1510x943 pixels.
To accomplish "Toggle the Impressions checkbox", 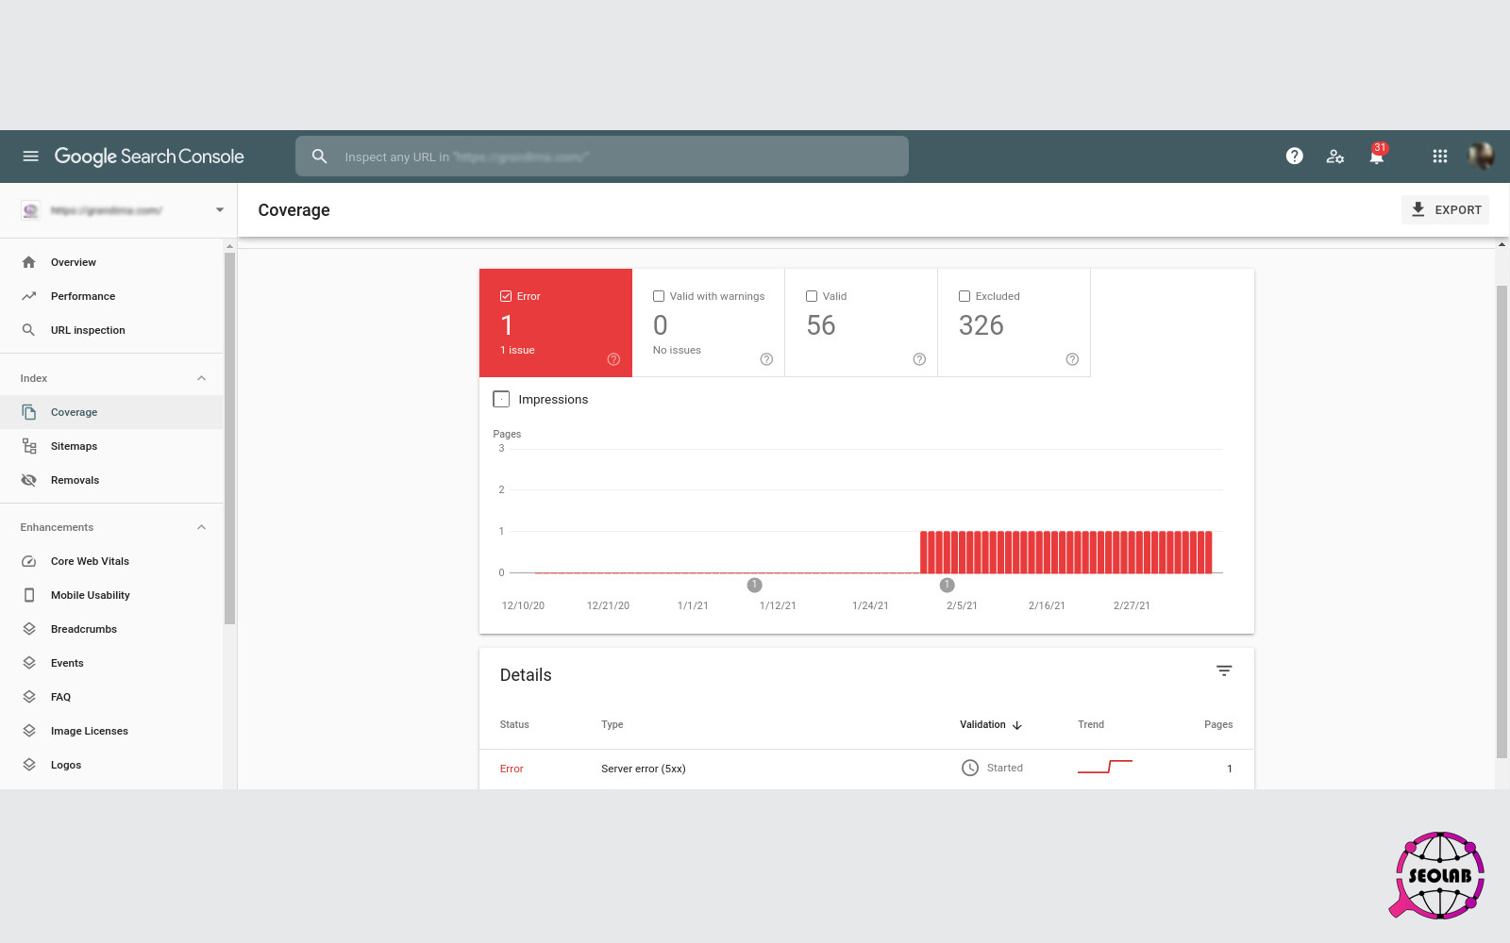I will pyautogui.click(x=501, y=400).
